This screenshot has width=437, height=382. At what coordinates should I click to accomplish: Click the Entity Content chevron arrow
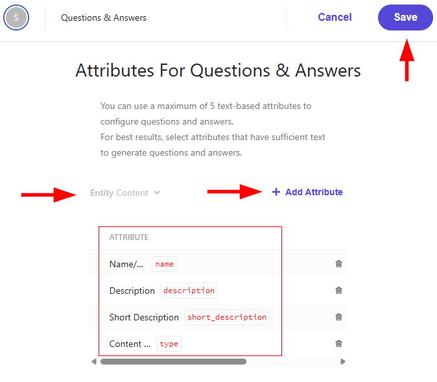pos(157,193)
